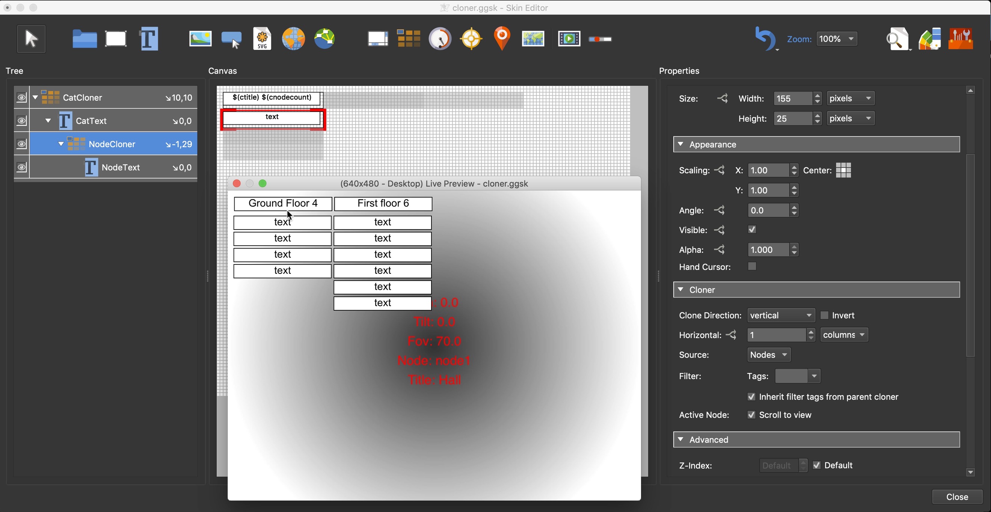Check the Invert clone direction box
The width and height of the screenshot is (991, 512).
tap(824, 315)
